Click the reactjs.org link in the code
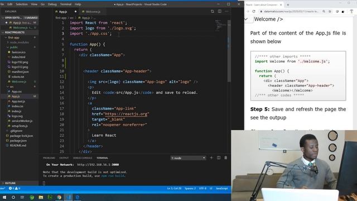Image resolution: width=357 pixels, height=201 pixels. click(127, 114)
